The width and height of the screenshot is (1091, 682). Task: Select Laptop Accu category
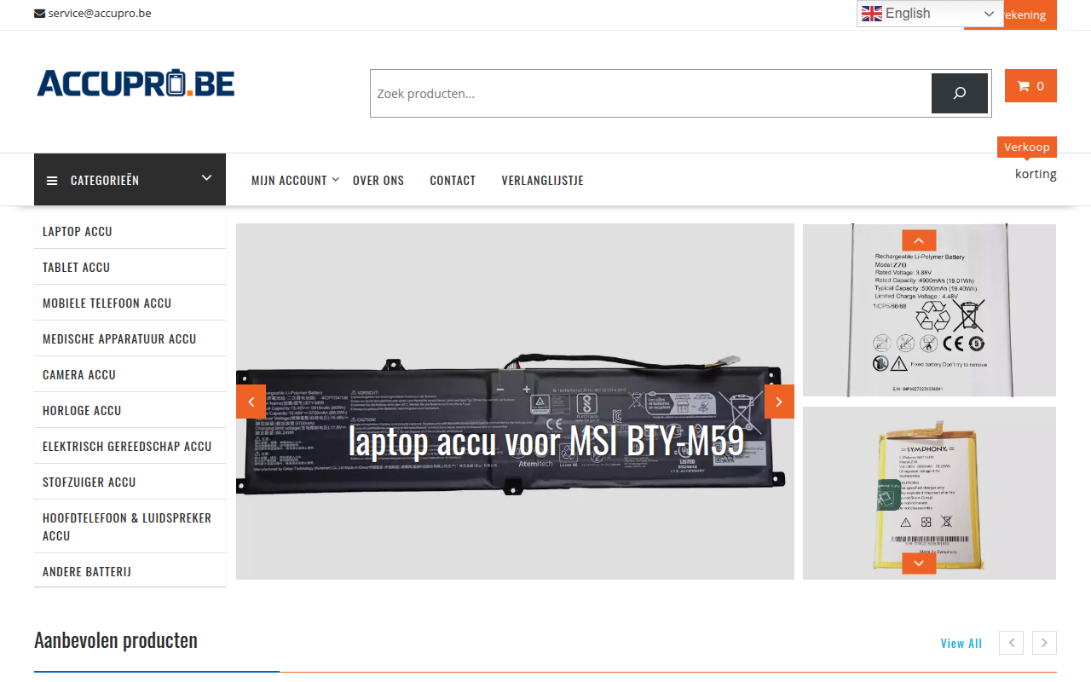coord(130,231)
